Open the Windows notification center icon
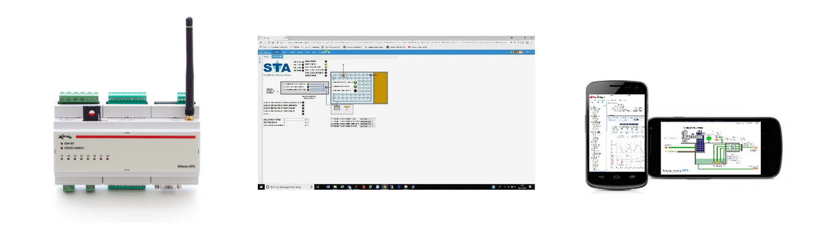The height and width of the screenshot is (226, 818). click(531, 187)
